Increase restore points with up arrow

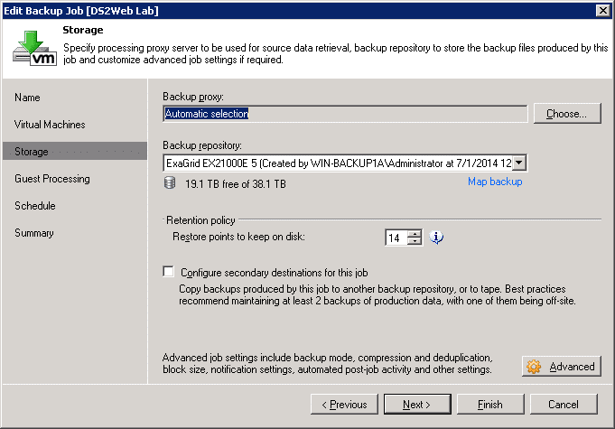[x=415, y=234]
